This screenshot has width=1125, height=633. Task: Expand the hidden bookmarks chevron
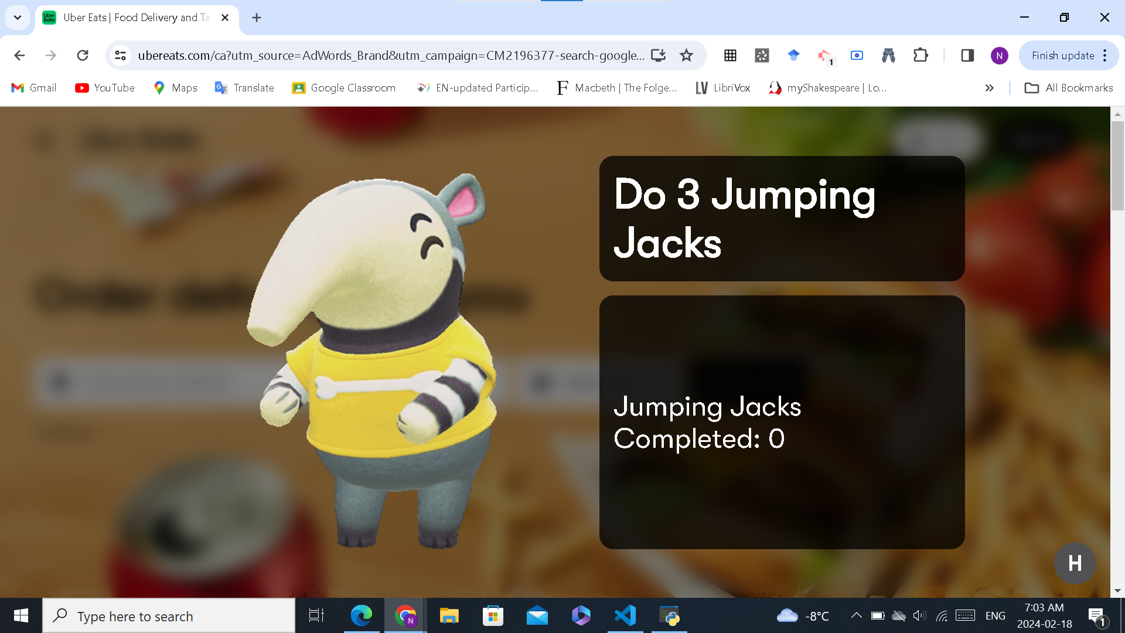coord(990,88)
